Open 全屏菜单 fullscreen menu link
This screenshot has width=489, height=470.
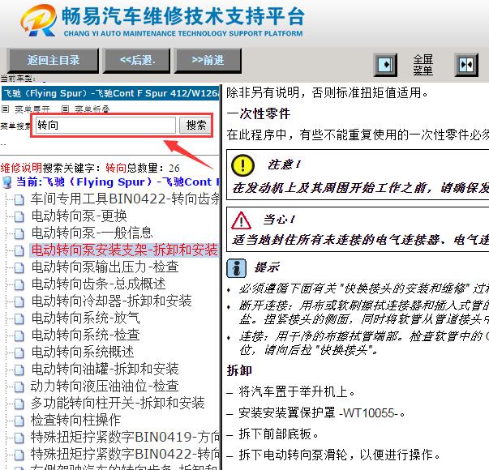[423, 65]
